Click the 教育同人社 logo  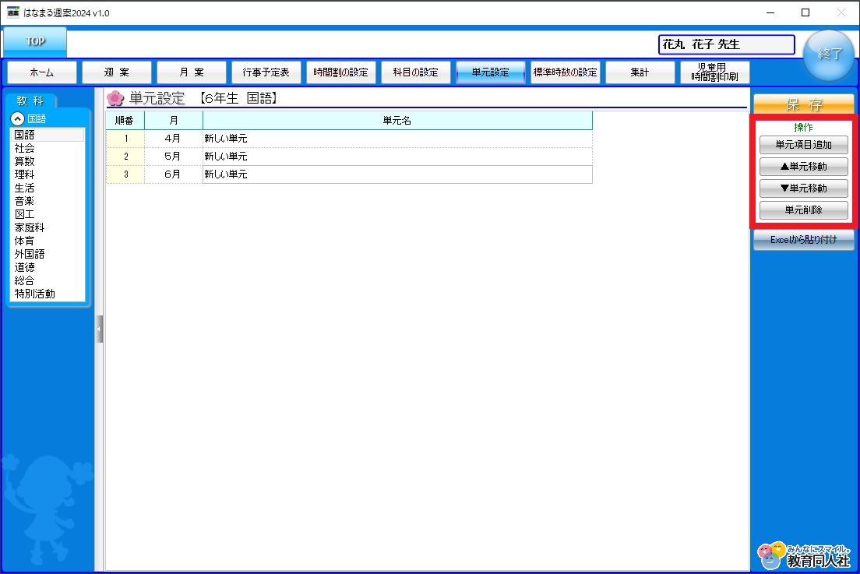(x=804, y=555)
